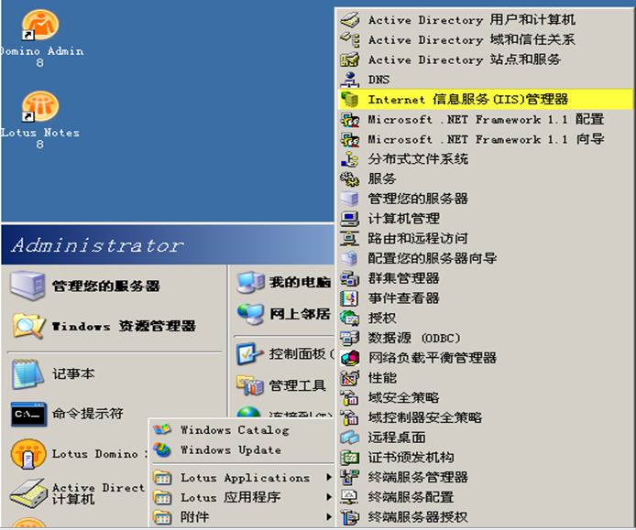The width and height of the screenshot is (636, 530).
Task: Click the Active Directory 站点和服务 icon
Action: pyautogui.click(x=350, y=59)
